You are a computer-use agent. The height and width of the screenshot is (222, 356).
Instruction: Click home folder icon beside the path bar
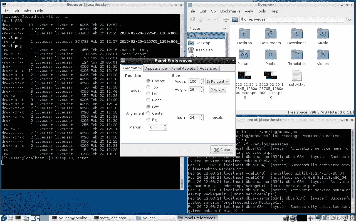(x=235, y=19)
